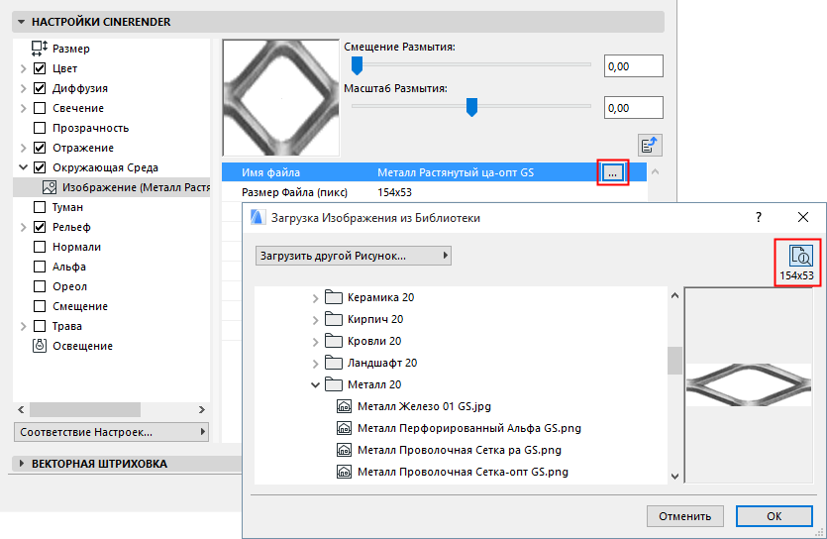Viewport: 827px width, 539px height.
Task: Open the Освещение lighting icon
Action: pyautogui.click(x=40, y=346)
